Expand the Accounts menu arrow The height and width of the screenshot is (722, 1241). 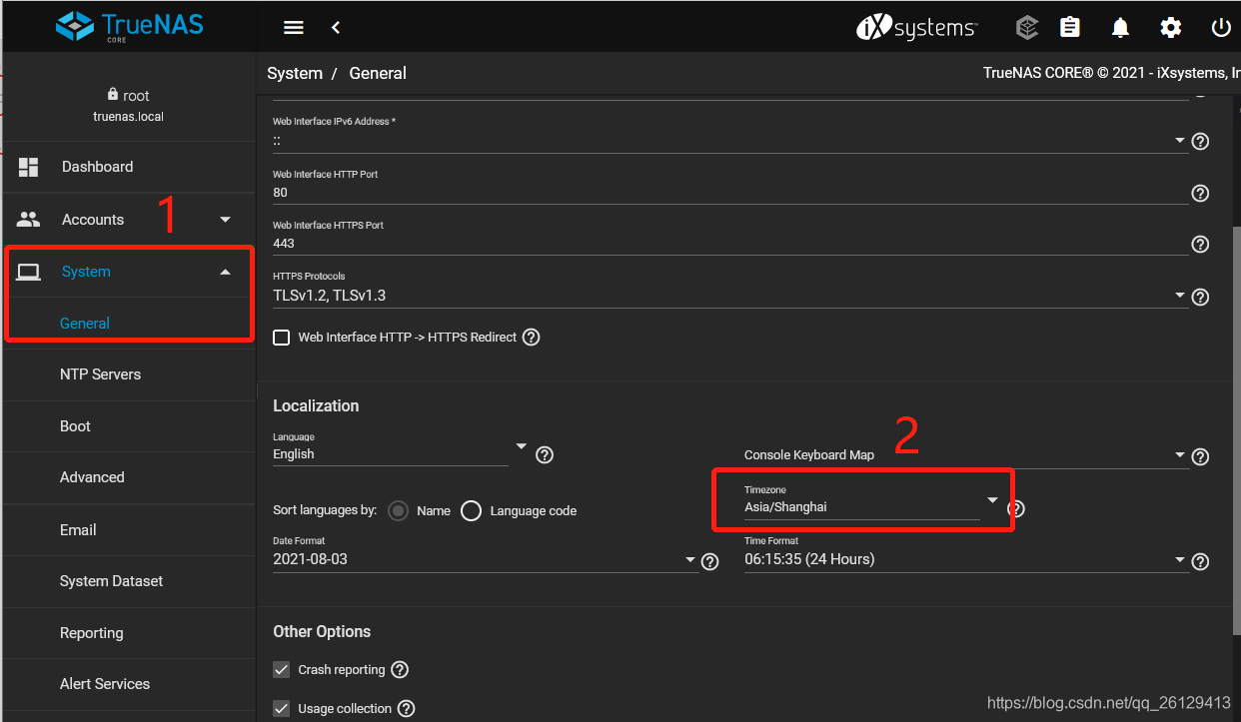pos(225,220)
